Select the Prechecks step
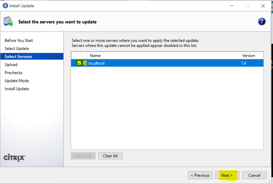Viewport: 273px width, 184px height. pyautogui.click(x=13, y=72)
